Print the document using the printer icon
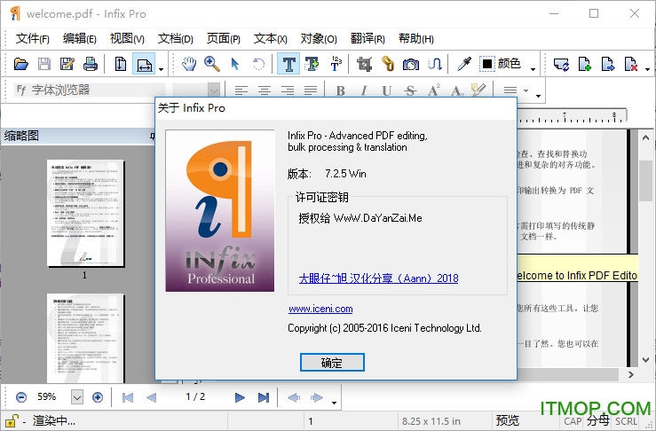Screen dimensions: 656x431 [x=90, y=64]
